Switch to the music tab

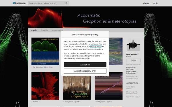(34, 30)
